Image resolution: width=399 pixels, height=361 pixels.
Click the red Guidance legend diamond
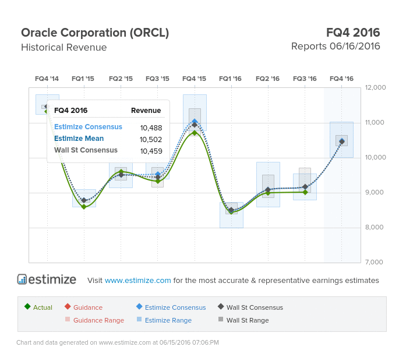point(68,306)
